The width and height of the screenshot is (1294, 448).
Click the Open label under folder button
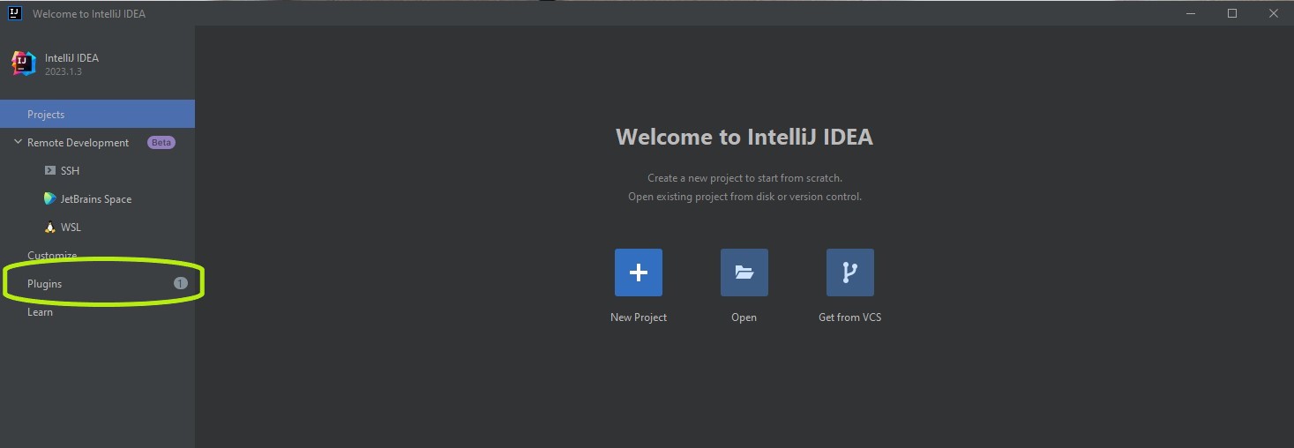tap(744, 317)
